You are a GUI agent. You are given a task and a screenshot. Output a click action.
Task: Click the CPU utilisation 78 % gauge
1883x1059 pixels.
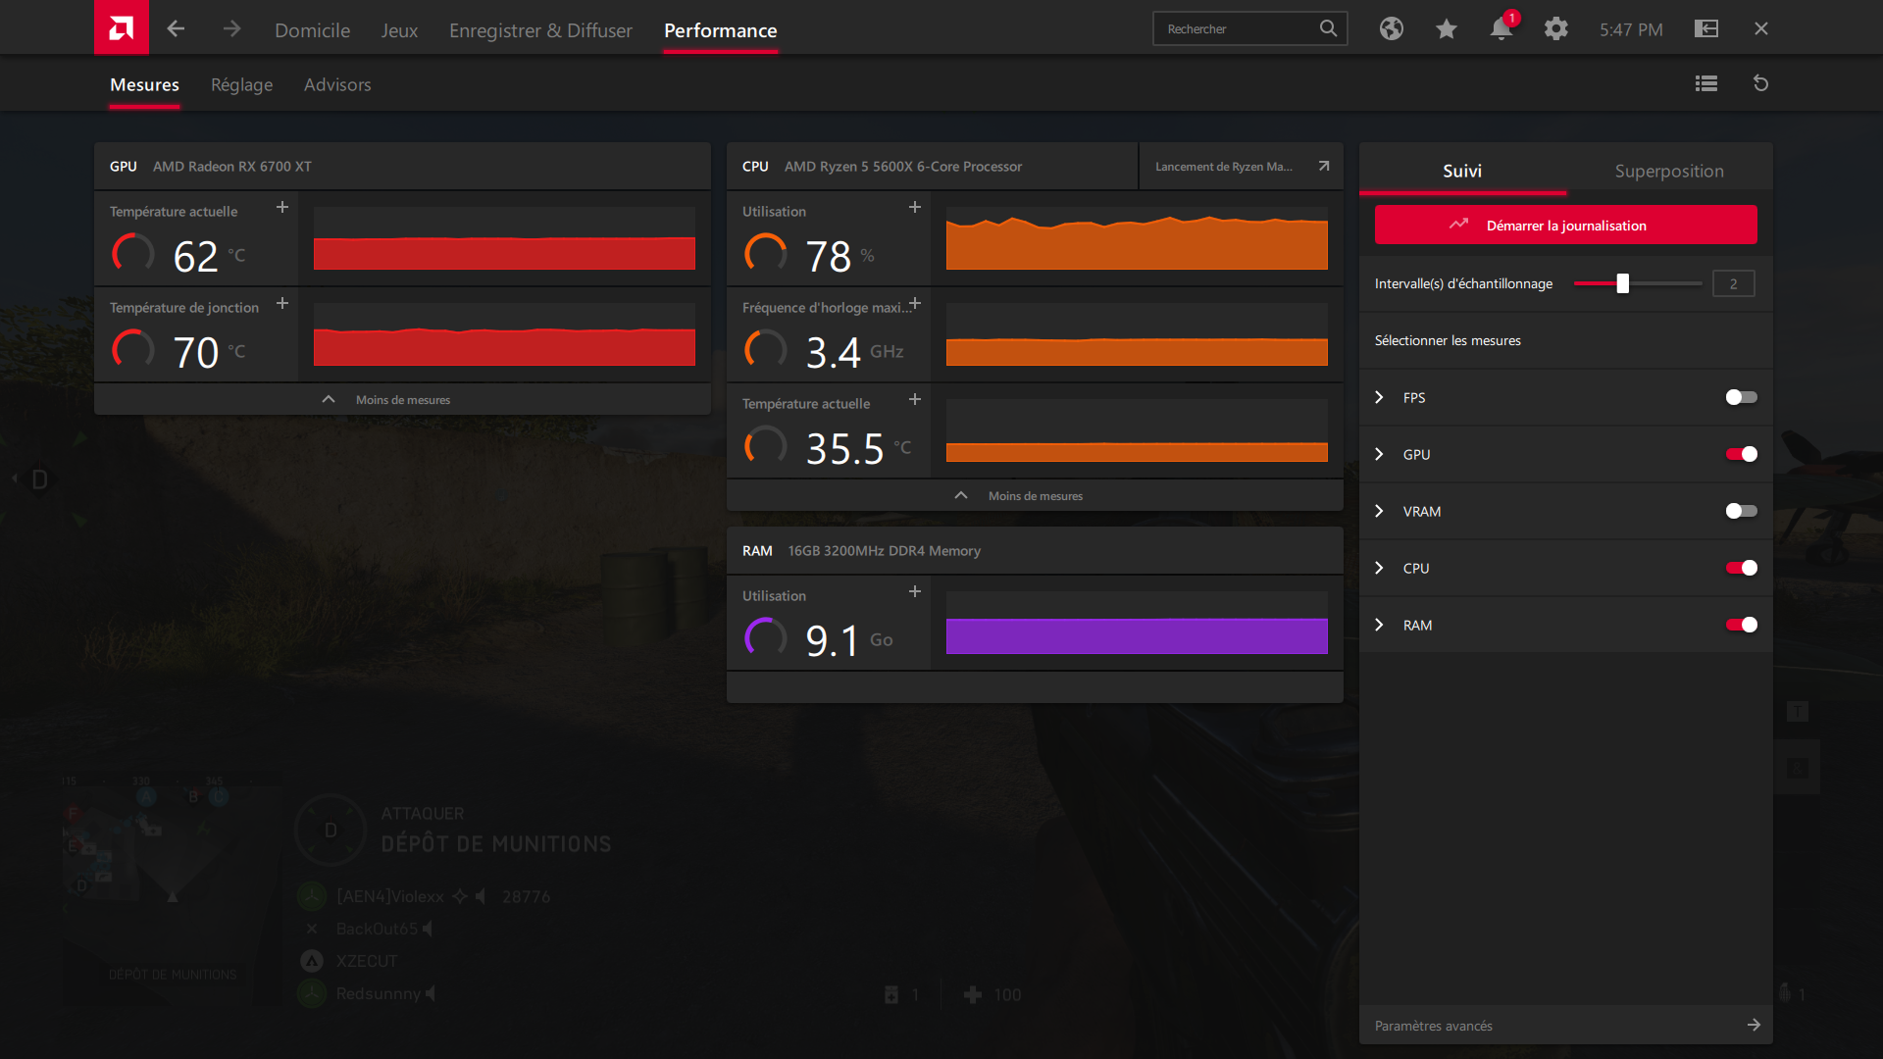click(766, 254)
